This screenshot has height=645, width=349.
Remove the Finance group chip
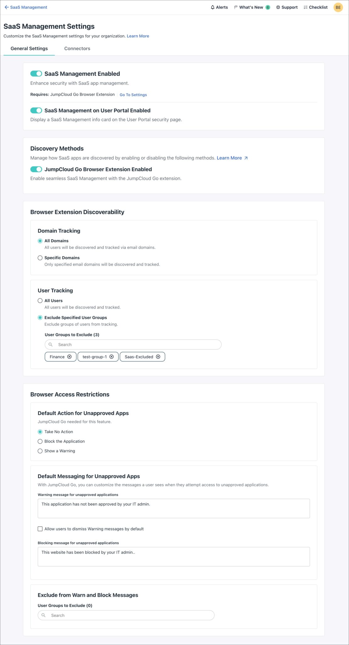click(70, 357)
